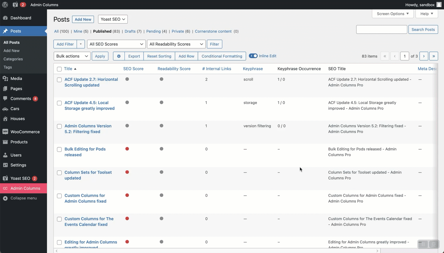Jump to last page of posts
The image size is (444, 253).
click(x=433, y=56)
